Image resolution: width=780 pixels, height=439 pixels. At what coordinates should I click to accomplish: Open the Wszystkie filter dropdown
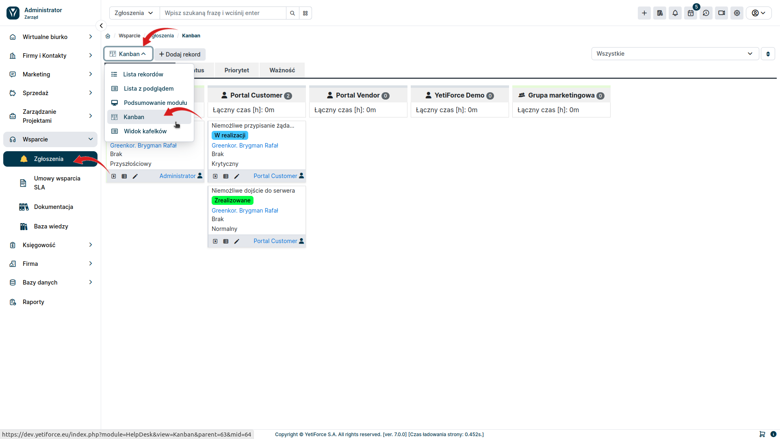[x=675, y=54]
